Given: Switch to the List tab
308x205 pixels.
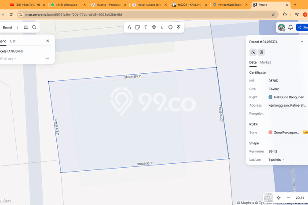Looking at the screenshot, I should [13, 41].
